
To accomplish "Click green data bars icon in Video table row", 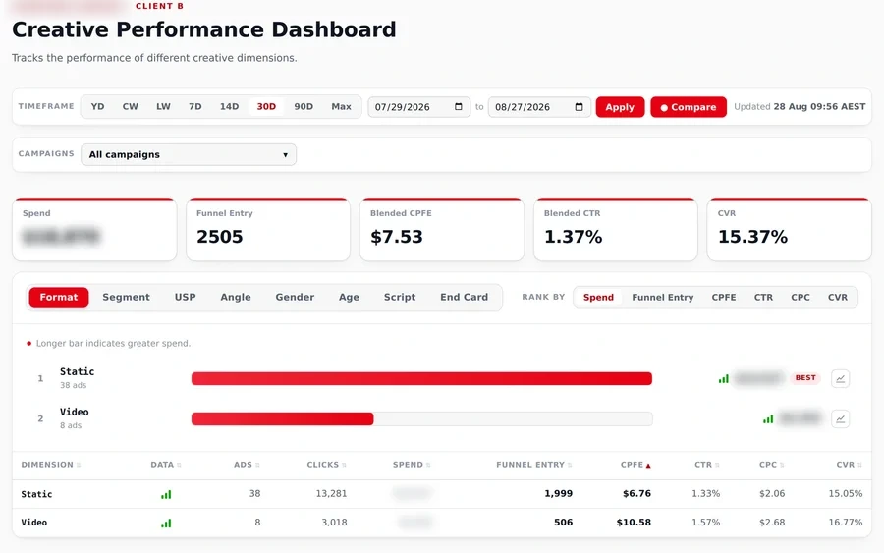I will click(166, 524).
